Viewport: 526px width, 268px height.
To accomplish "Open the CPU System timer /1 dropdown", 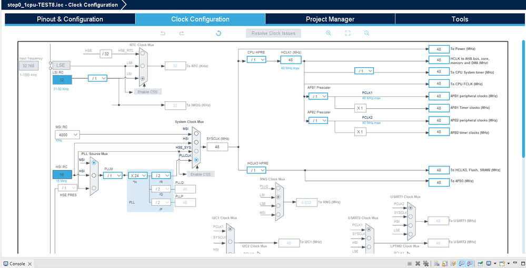I will [x=364, y=71].
